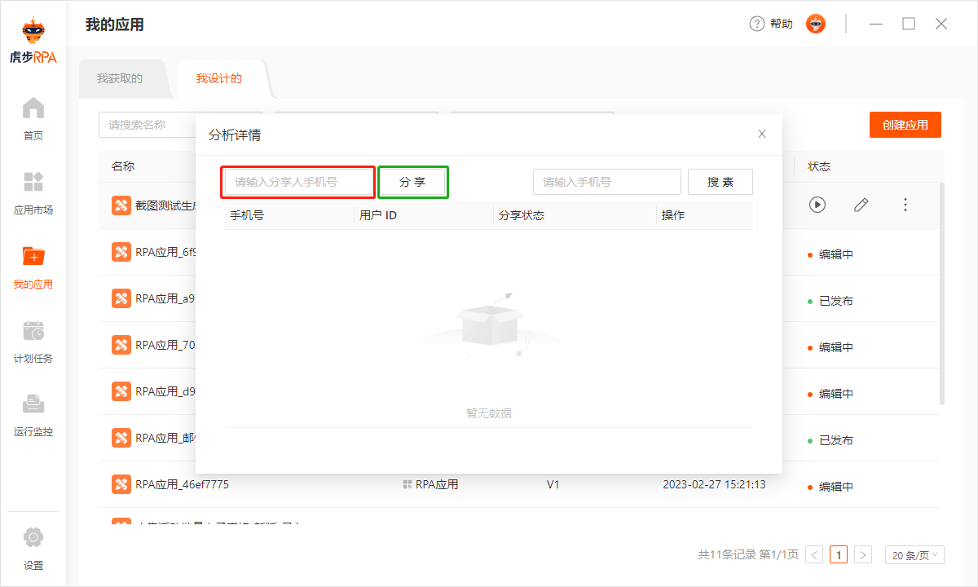Open the three-dot more menu in first row
Image resolution: width=978 pixels, height=587 pixels.
click(x=905, y=205)
